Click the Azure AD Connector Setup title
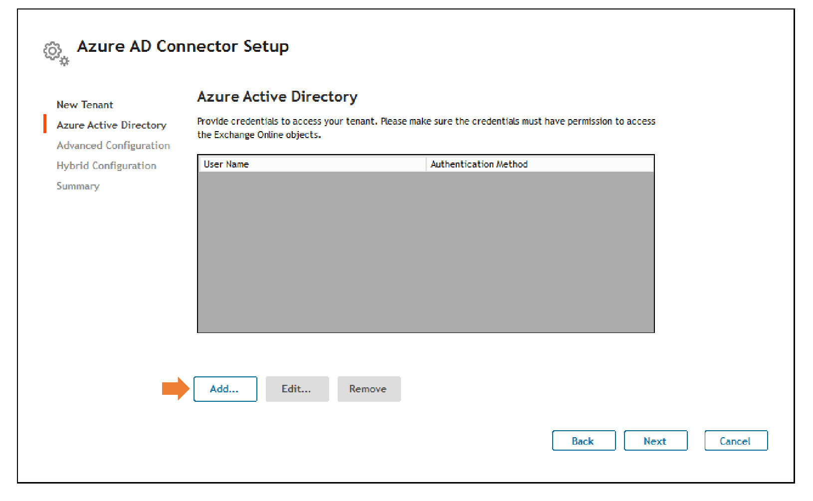This screenshot has width=813, height=501. 183,46
